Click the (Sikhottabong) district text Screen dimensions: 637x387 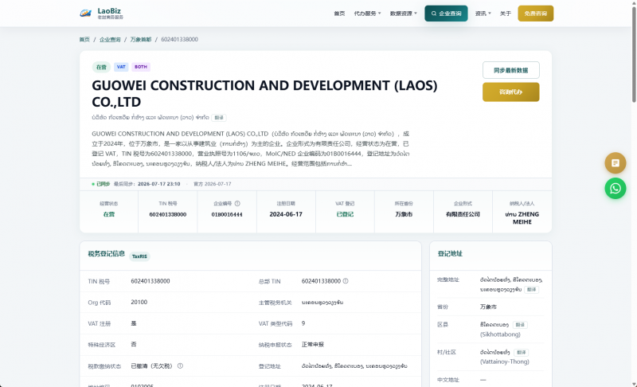[x=500, y=334]
